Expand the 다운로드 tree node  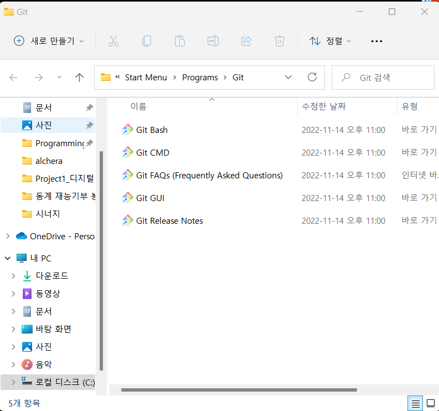click(x=13, y=276)
